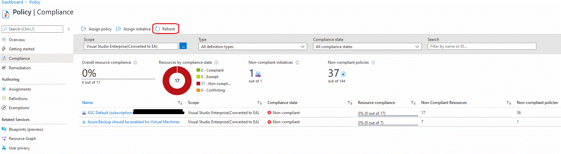This screenshot has height=154, width=561.
Task: Click the Assign initiative arrow icon
Action: [119, 29]
